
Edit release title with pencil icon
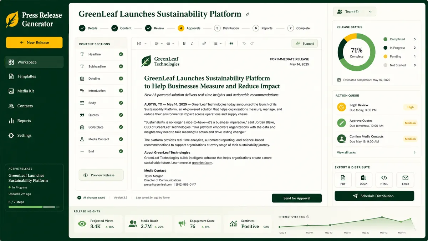[x=248, y=15]
